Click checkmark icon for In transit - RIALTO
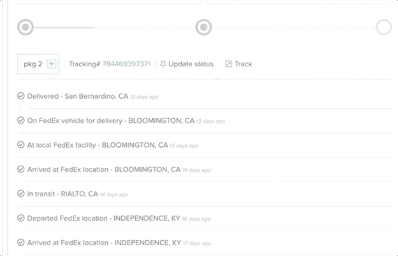This screenshot has height=256, width=398. point(21,194)
